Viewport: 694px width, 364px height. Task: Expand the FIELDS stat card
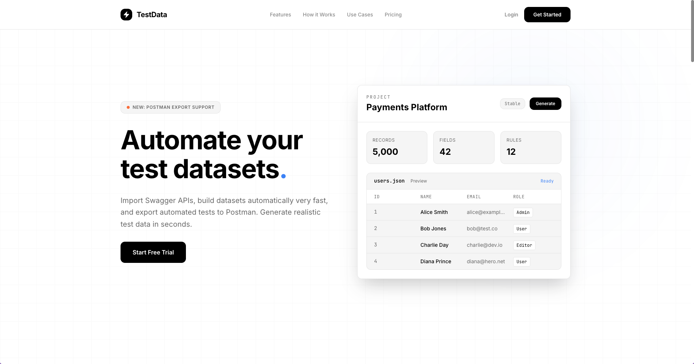tap(464, 147)
